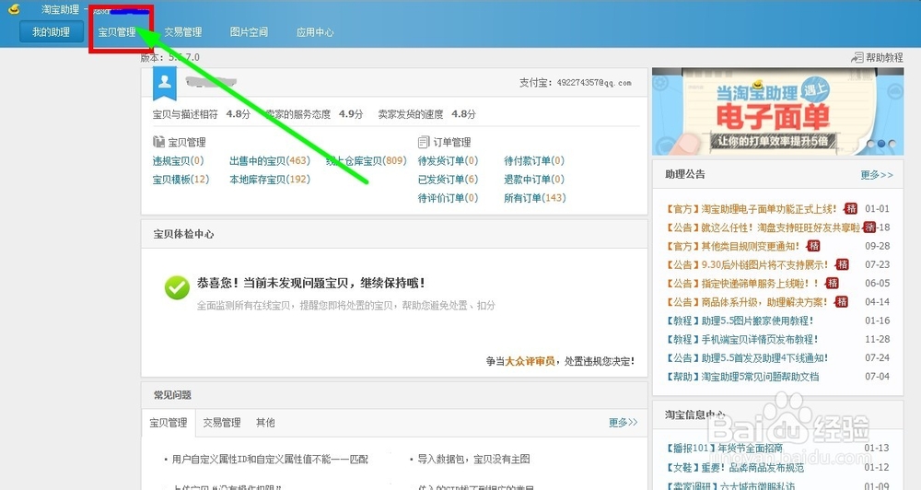Image resolution: width=921 pixels, height=490 pixels.
Task: Click the user avatar icon
Action: pos(165,82)
